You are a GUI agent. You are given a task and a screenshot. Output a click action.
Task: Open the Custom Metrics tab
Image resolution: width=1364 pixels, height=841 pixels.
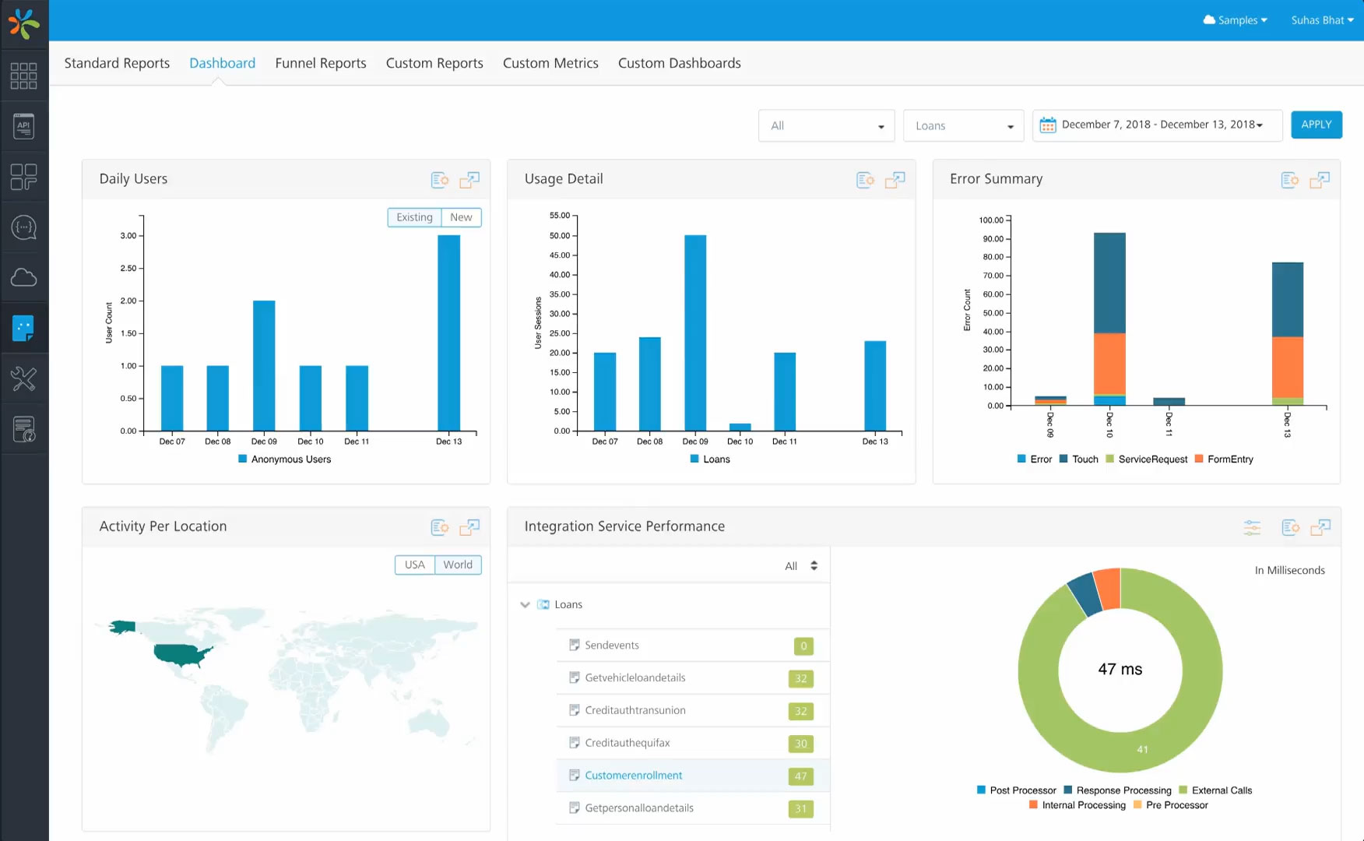coord(550,63)
